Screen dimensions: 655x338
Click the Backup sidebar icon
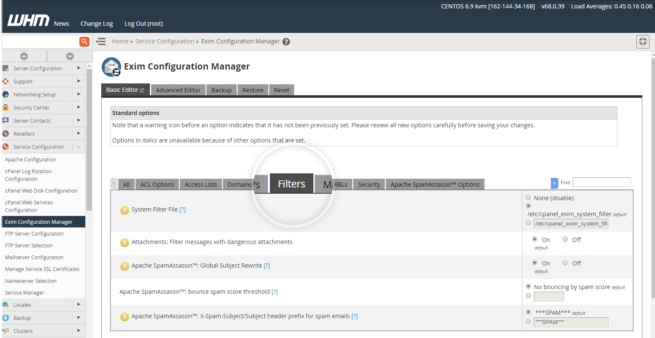pos(5,318)
